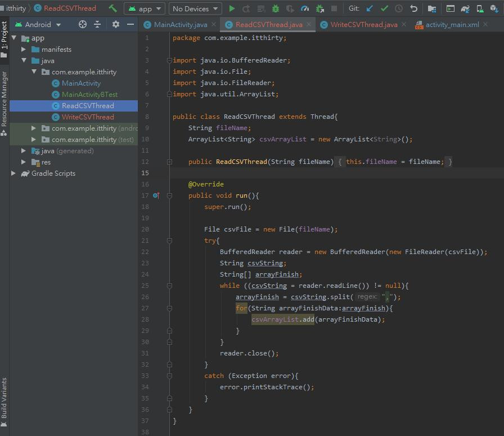
Task: Run the app with green play button
Action: pyautogui.click(x=232, y=8)
